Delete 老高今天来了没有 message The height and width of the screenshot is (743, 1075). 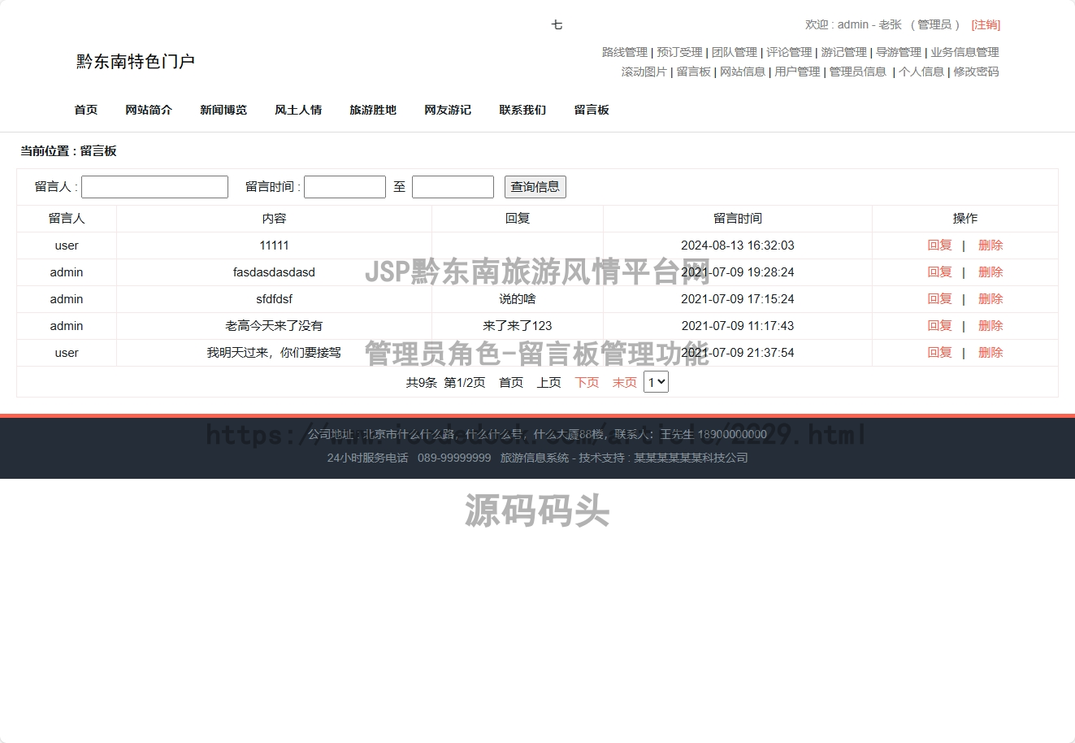coord(990,326)
